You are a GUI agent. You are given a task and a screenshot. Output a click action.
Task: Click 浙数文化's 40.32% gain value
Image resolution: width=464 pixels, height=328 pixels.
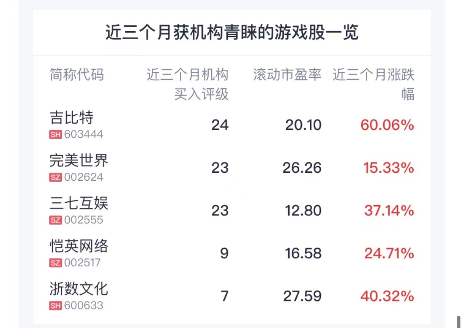(387, 296)
